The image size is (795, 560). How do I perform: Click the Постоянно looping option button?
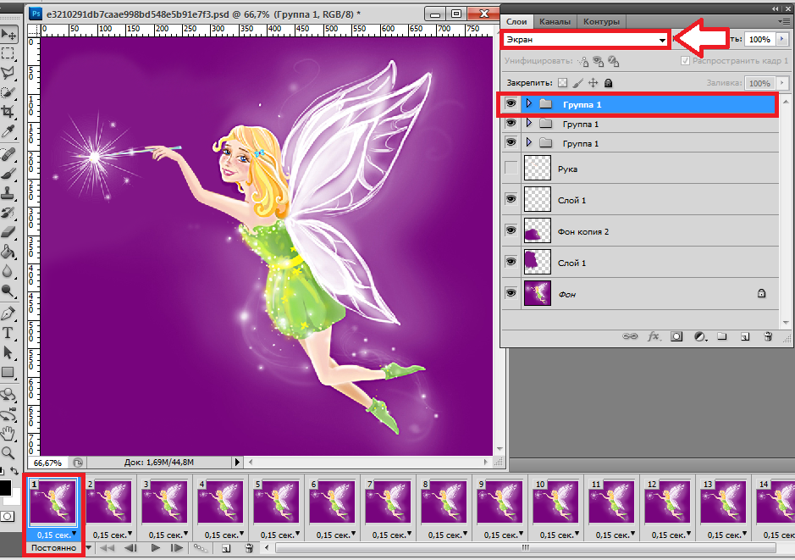(x=53, y=548)
